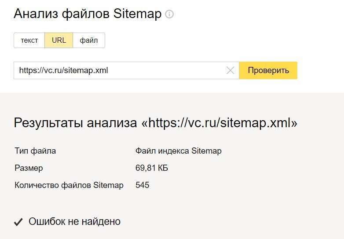The width and height of the screenshot is (344, 239).
Task: Click the quoted sitemap URL in results heading
Action: point(220,123)
